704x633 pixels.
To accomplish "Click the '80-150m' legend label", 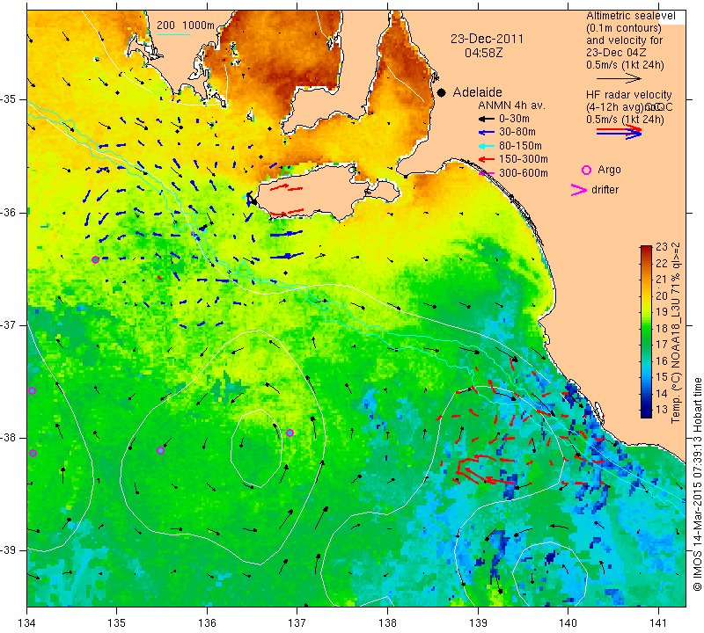I will point(520,146).
